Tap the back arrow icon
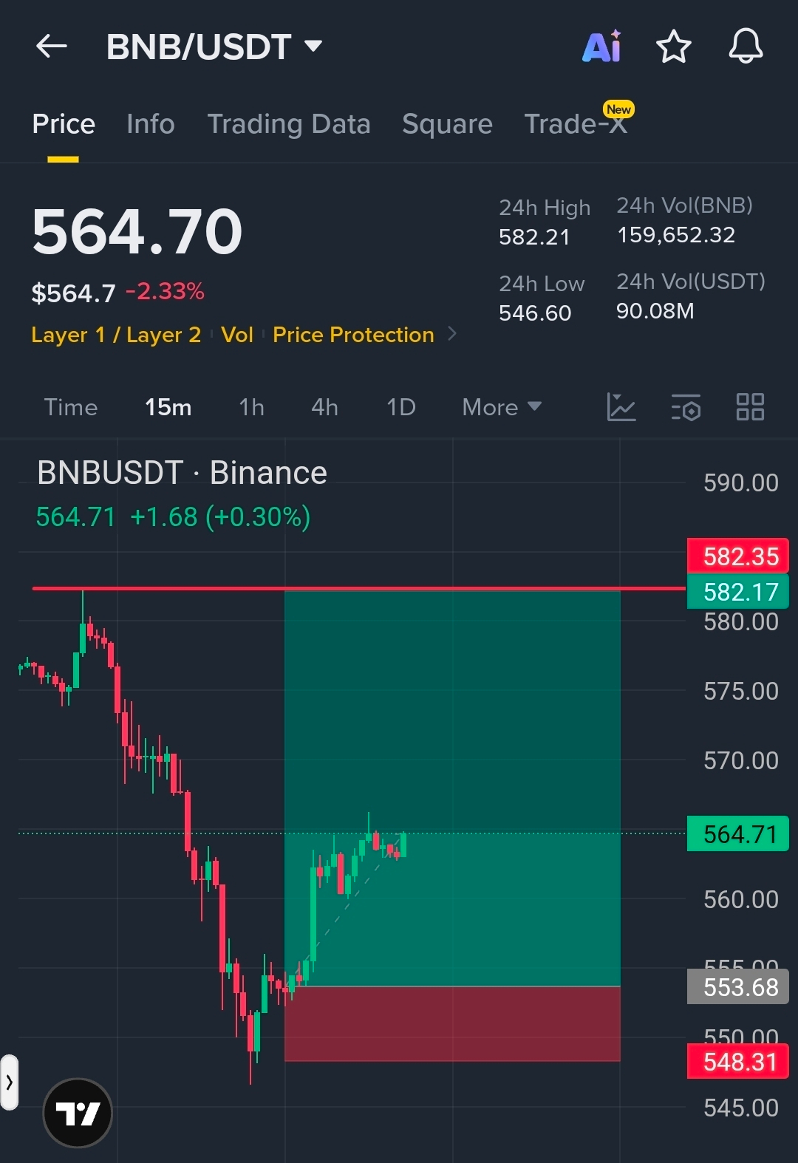The height and width of the screenshot is (1163, 798). [x=52, y=47]
